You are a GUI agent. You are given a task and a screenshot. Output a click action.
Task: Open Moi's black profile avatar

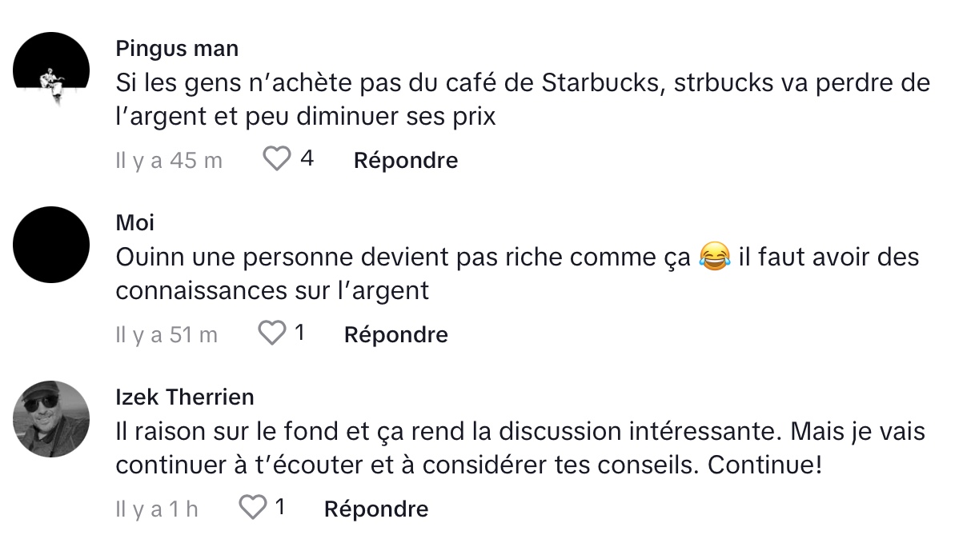(51, 245)
